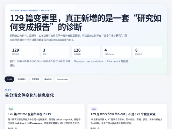Click the purple Logic badge
Image resolution: width=172 pixels, height=129 pixels.
point(94,109)
